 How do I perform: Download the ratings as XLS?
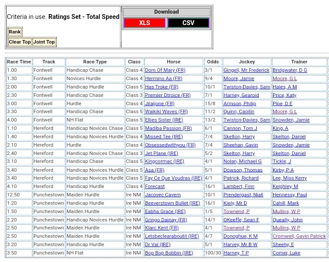(144, 23)
